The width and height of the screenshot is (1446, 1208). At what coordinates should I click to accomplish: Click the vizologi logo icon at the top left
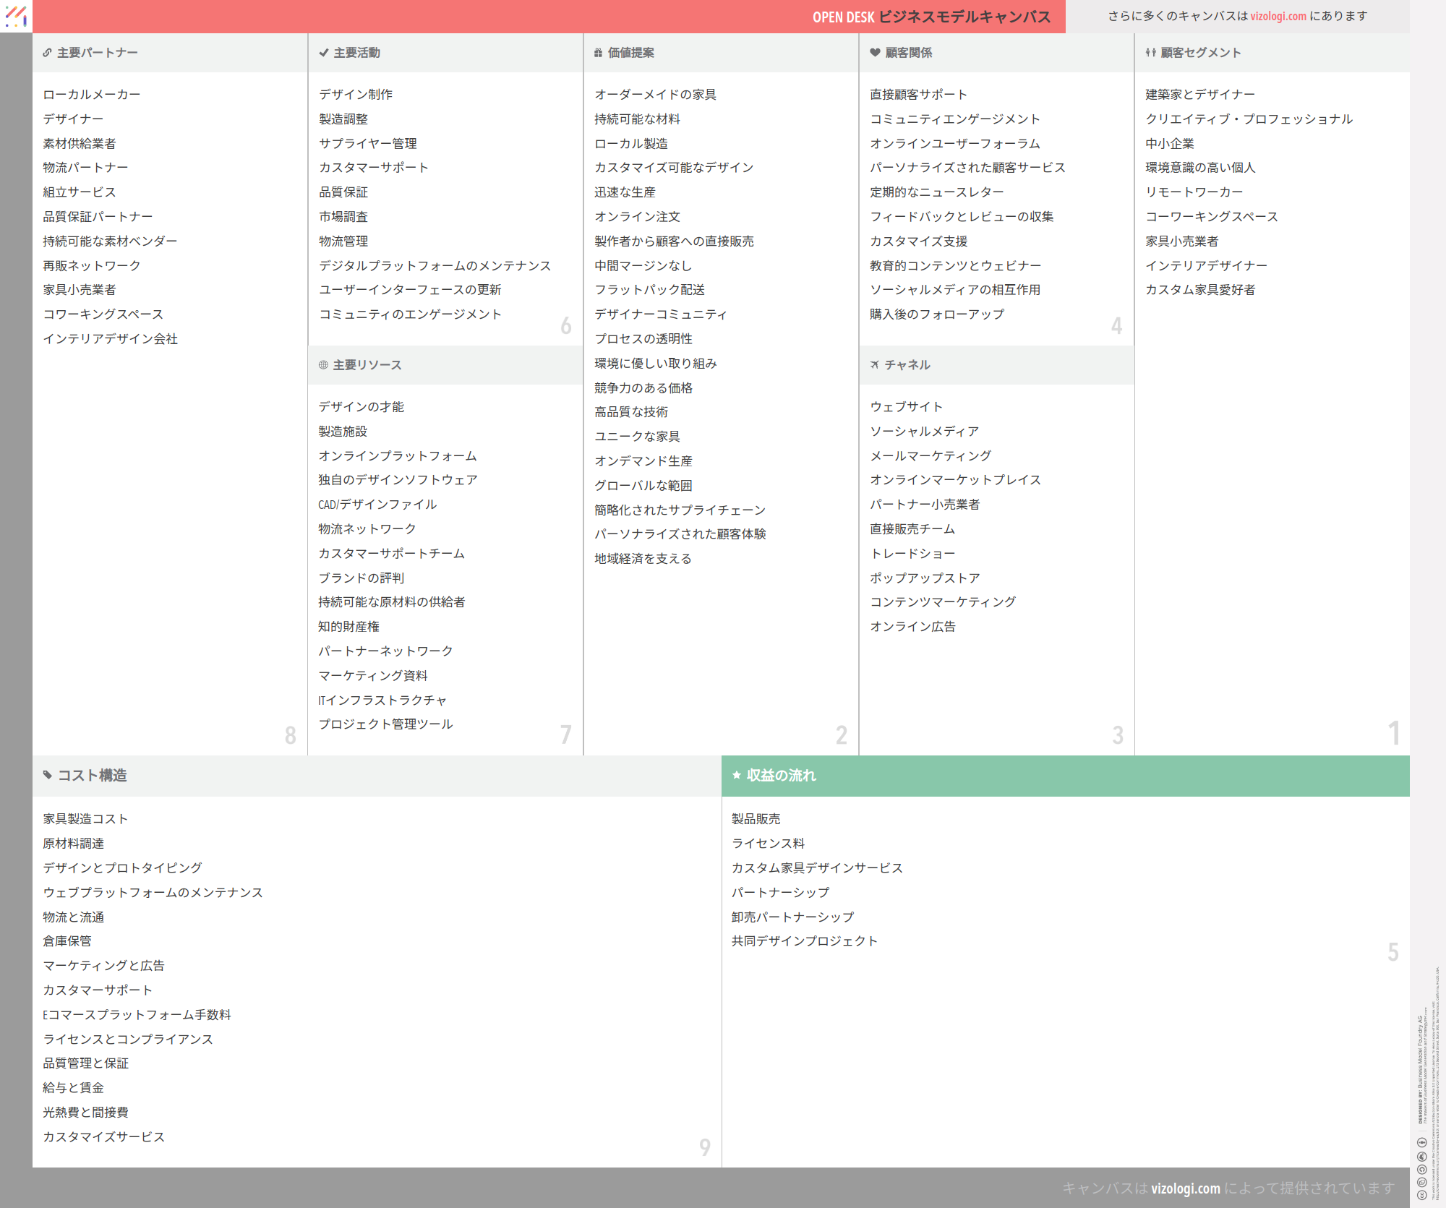pos(16,16)
